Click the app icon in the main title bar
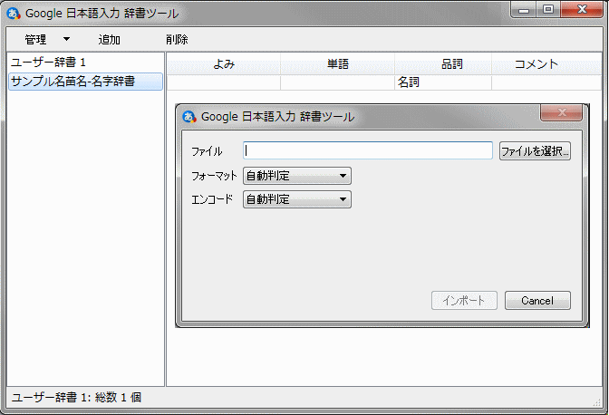 tap(14, 14)
